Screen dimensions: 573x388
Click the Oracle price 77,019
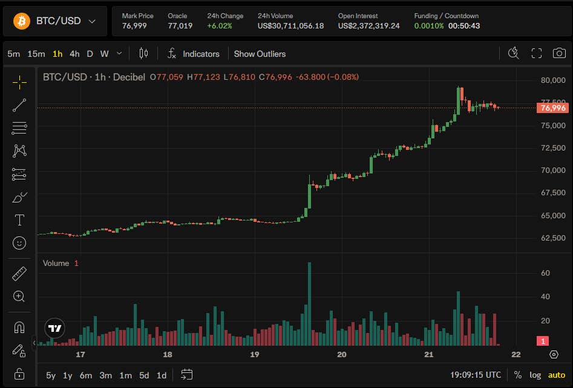coord(180,26)
